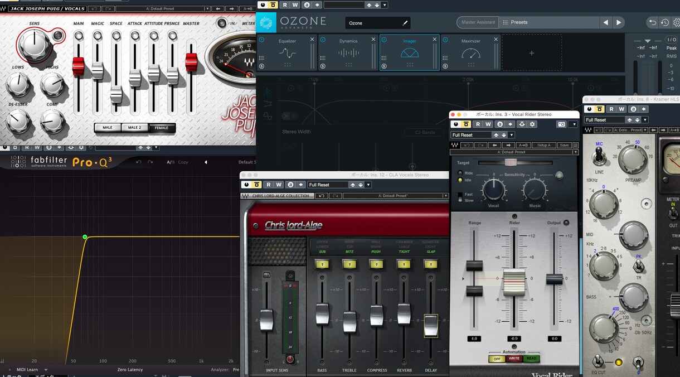Add a new module in the empty Ozone slot
680x377 pixels.
531,53
